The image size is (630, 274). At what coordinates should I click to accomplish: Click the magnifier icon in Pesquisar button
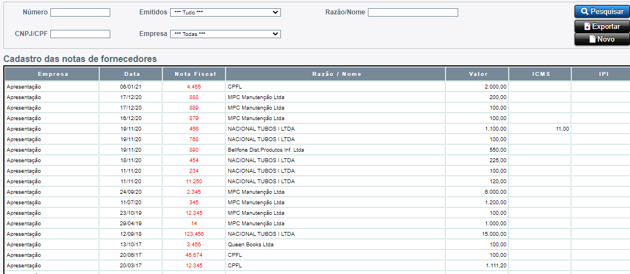(585, 12)
